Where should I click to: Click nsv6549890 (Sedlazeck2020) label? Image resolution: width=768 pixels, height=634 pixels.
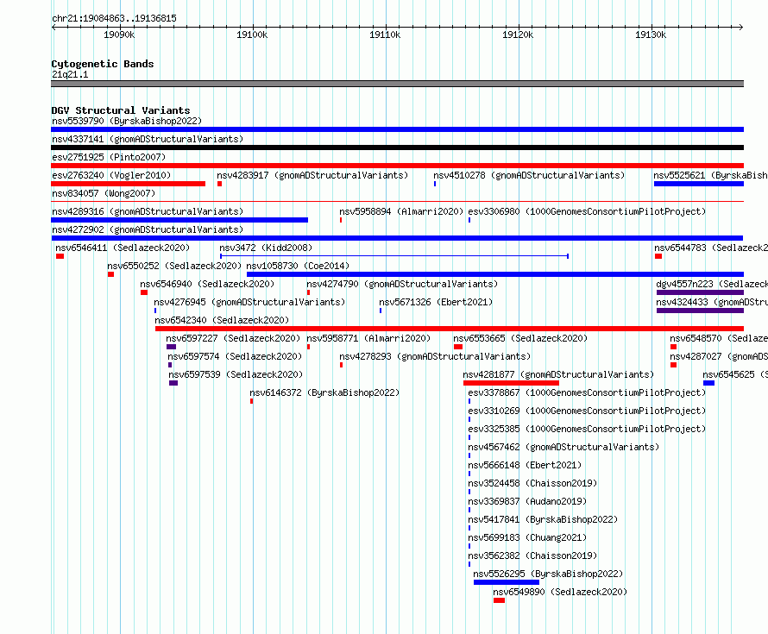click(560, 592)
